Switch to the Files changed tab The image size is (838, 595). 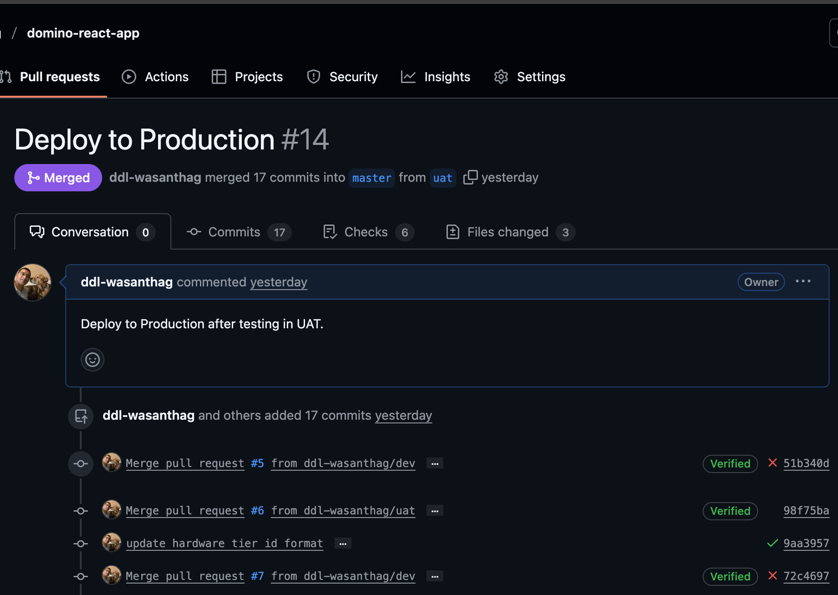[510, 232]
